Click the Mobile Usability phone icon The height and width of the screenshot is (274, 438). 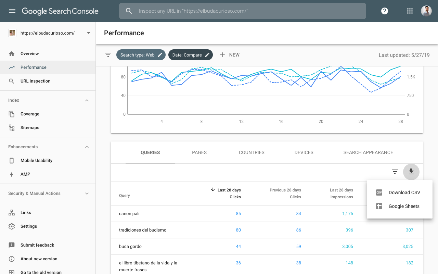12,161
